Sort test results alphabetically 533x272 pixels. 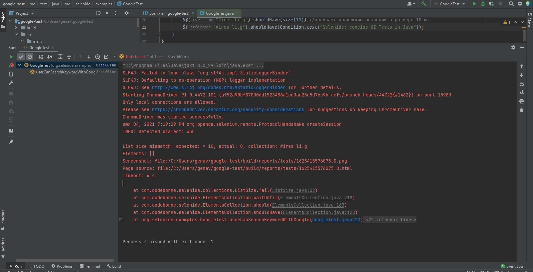(41, 57)
